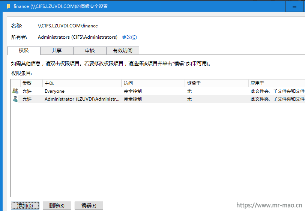Click 允许 in the Everyone row

[27, 91]
